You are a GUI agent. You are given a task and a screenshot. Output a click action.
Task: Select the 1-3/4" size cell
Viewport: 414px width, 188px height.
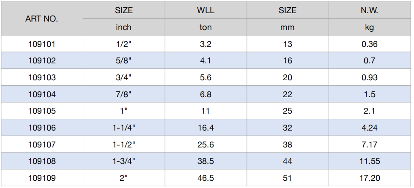[124, 161]
